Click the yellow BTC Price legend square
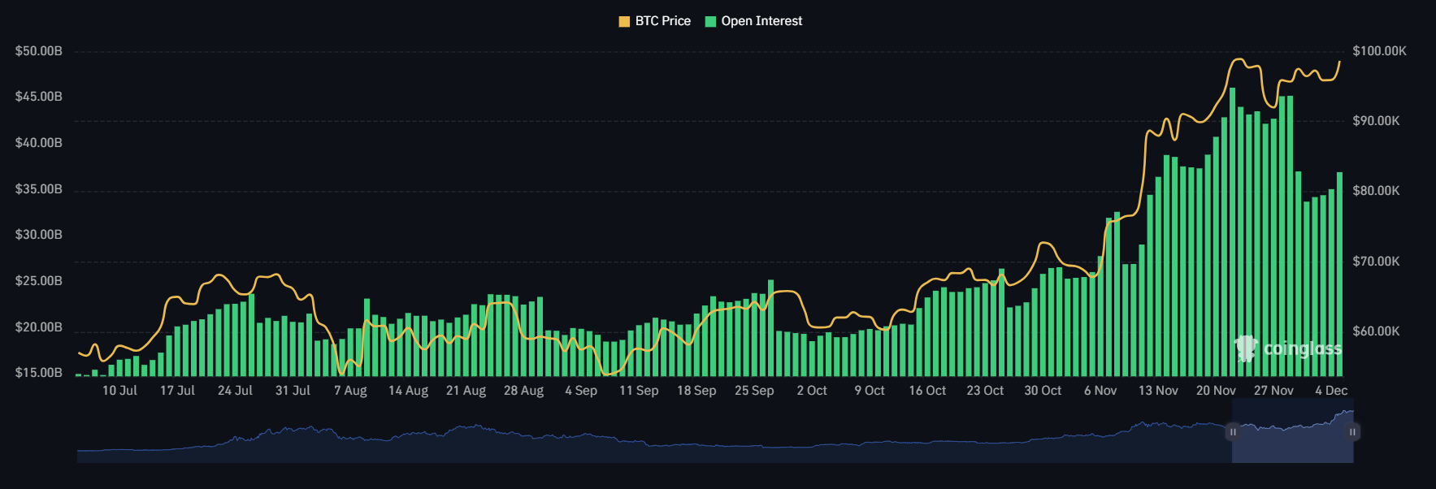This screenshot has height=489, width=1436. tap(624, 22)
